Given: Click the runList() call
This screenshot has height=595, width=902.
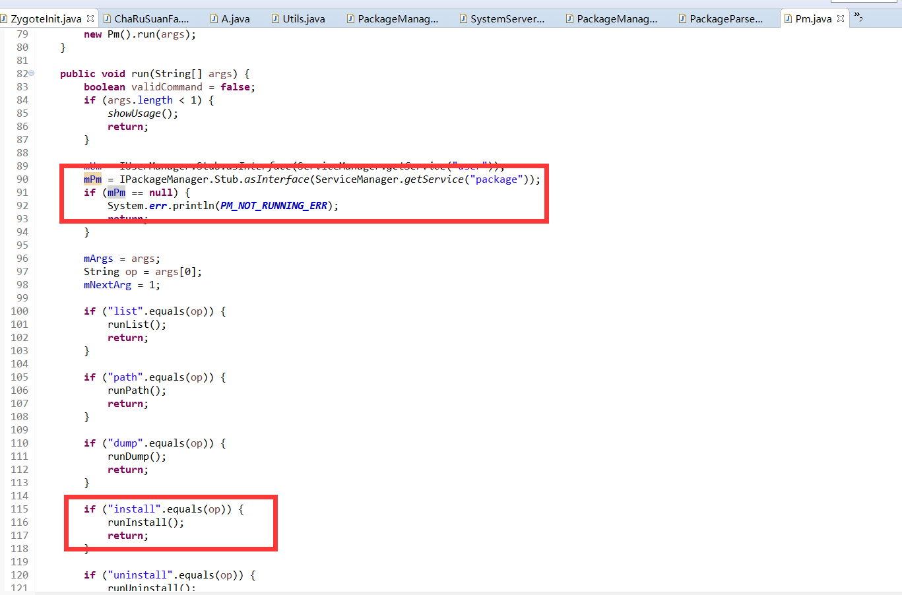Looking at the screenshot, I should point(137,325).
